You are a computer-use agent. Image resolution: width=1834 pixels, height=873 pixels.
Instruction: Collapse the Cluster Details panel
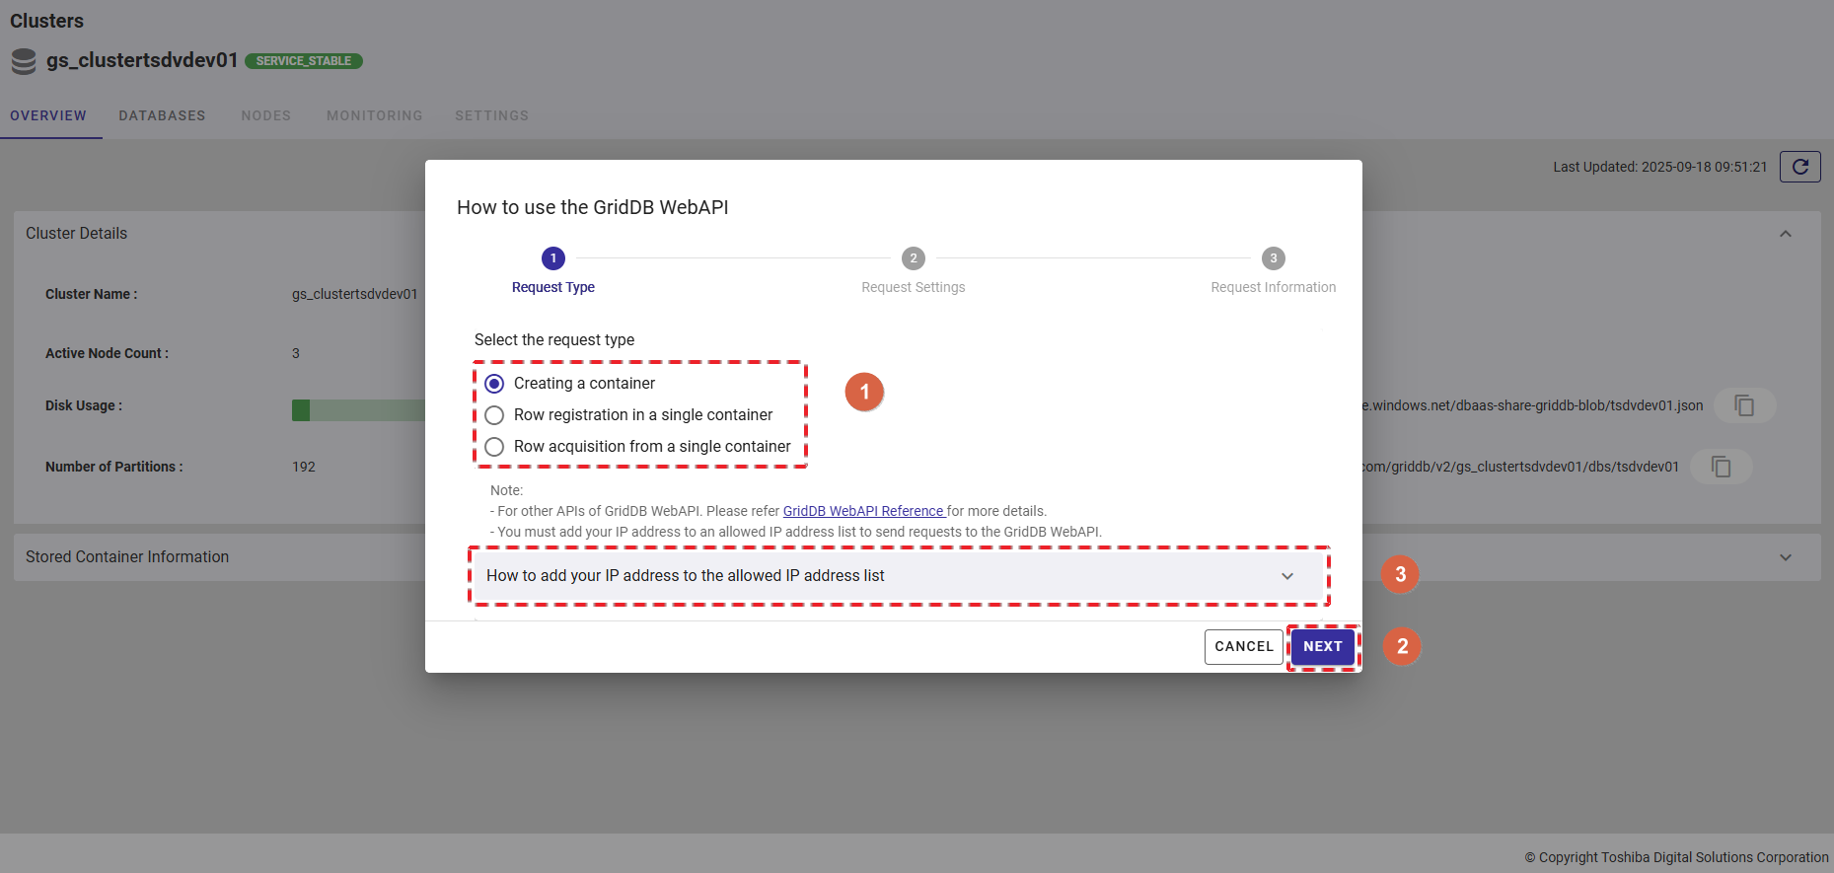pos(1785,234)
